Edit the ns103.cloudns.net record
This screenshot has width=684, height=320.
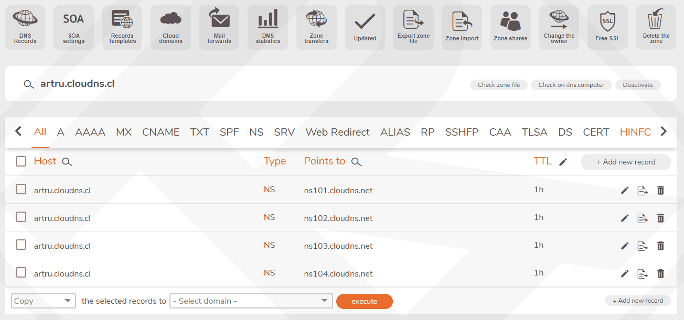click(x=625, y=246)
